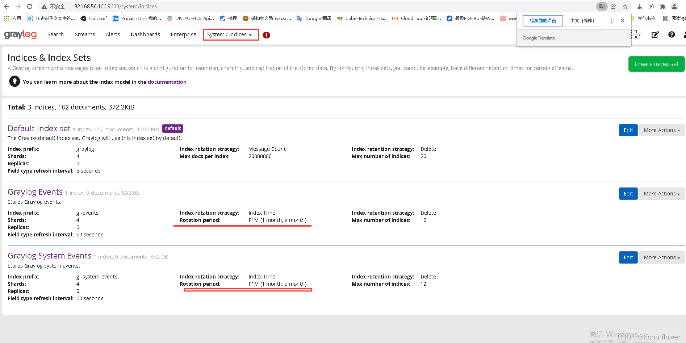Open the extensions puzzle icon
The height and width of the screenshot is (343, 686).
point(663,7)
